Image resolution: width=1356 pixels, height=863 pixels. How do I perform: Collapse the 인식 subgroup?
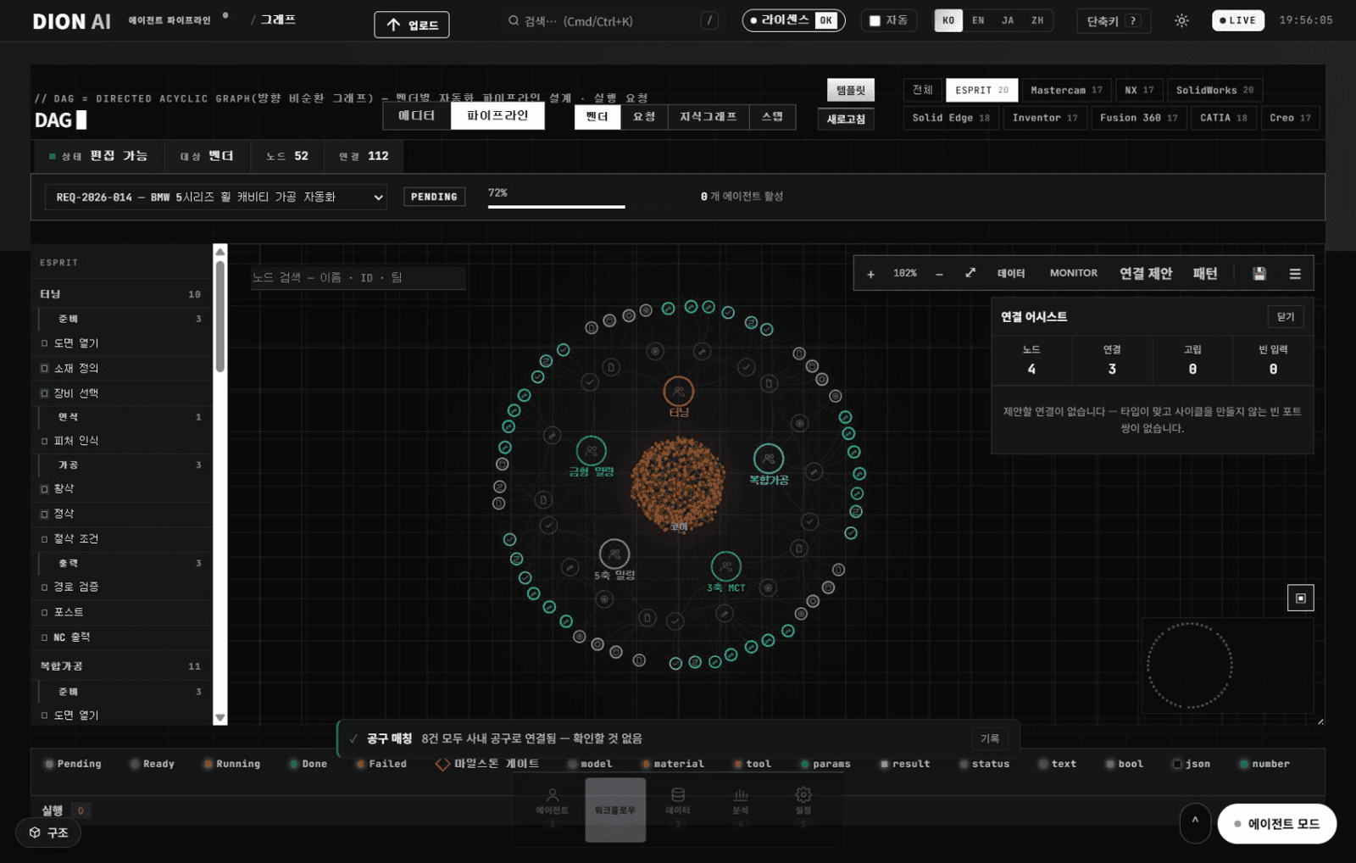124,417
